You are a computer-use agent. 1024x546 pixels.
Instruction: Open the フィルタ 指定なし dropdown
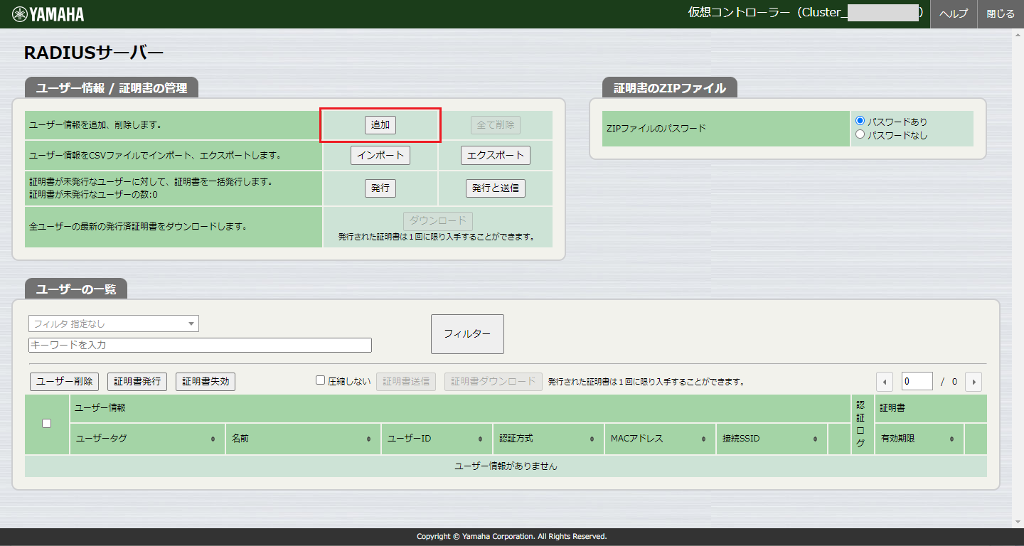[113, 323]
